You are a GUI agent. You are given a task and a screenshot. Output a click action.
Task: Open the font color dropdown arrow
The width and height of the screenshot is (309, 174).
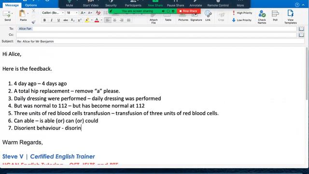coord(101,20)
